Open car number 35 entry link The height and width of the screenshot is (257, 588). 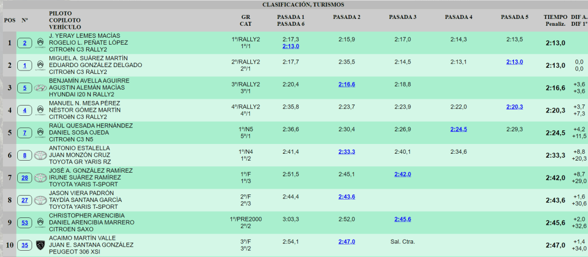click(25, 245)
